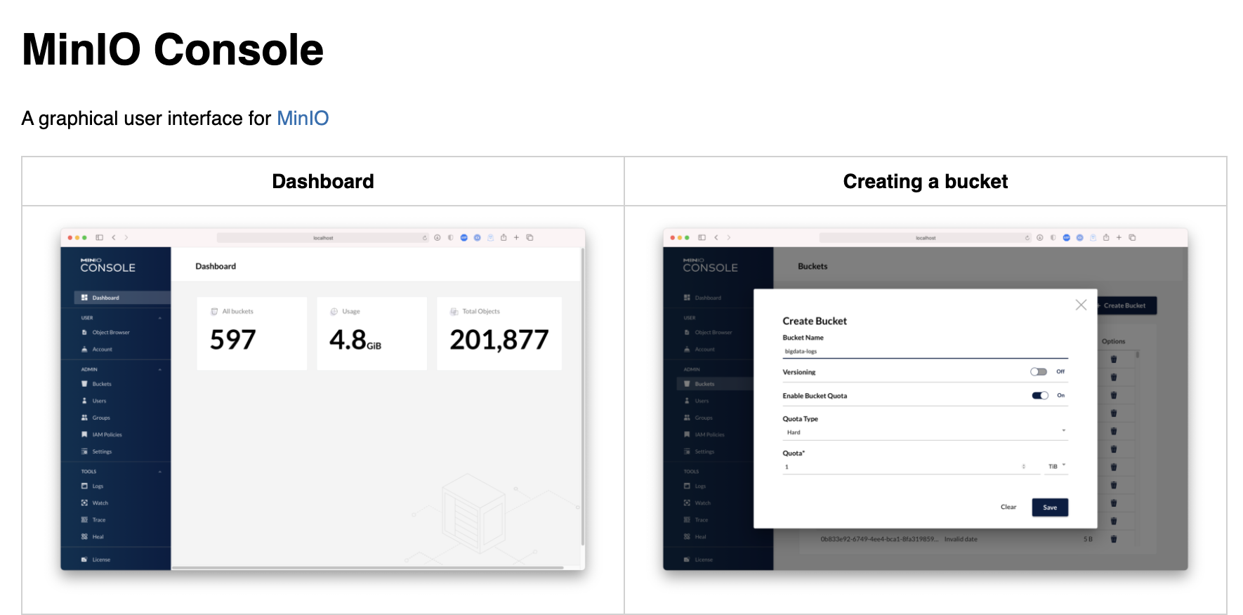This screenshot has height=615, width=1243.
Task: Click browser share icon in bucket screenshot
Action: (1106, 237)
